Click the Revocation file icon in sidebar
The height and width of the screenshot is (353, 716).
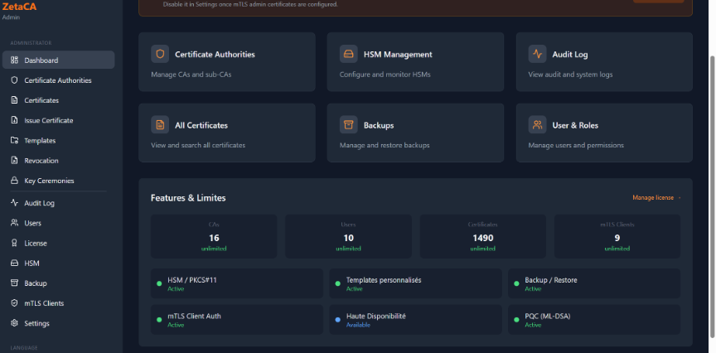[x=14, y=160]
